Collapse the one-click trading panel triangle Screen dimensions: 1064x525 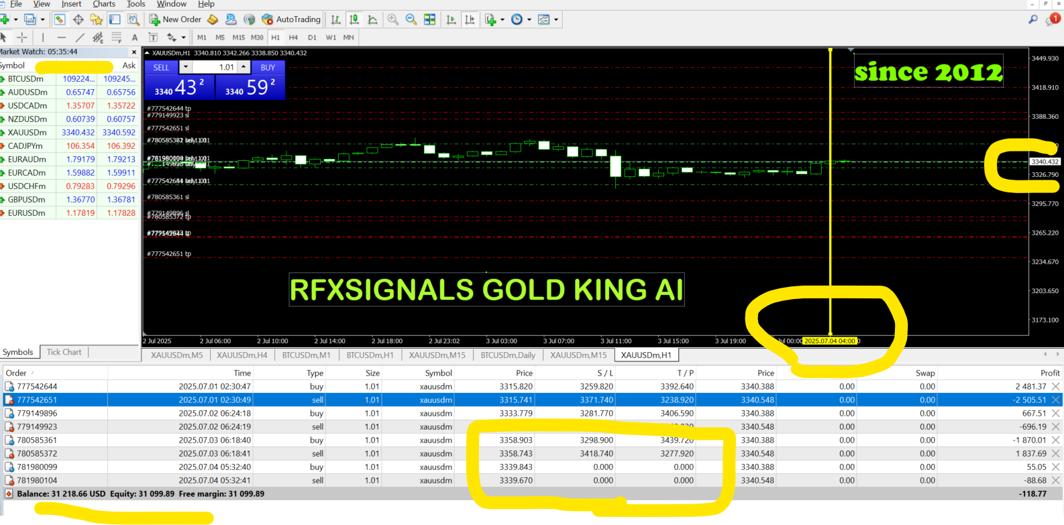147,53
